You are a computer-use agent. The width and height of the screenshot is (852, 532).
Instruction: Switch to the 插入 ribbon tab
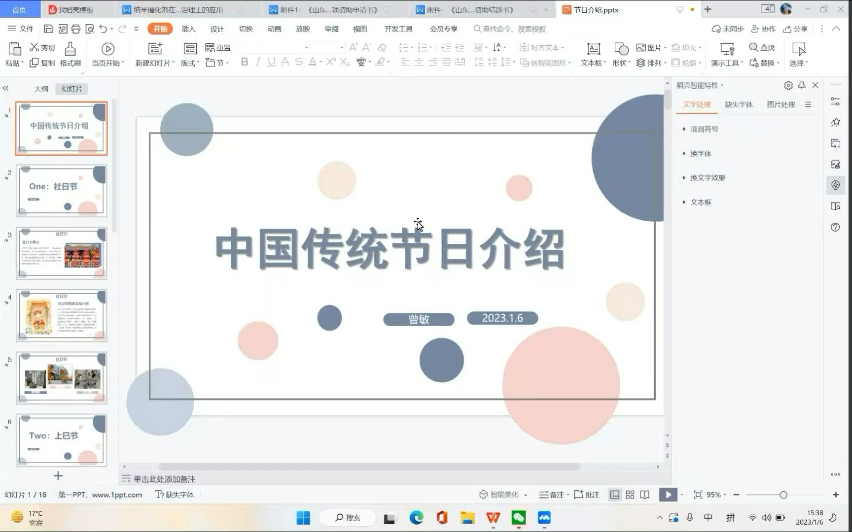point(188,29)
